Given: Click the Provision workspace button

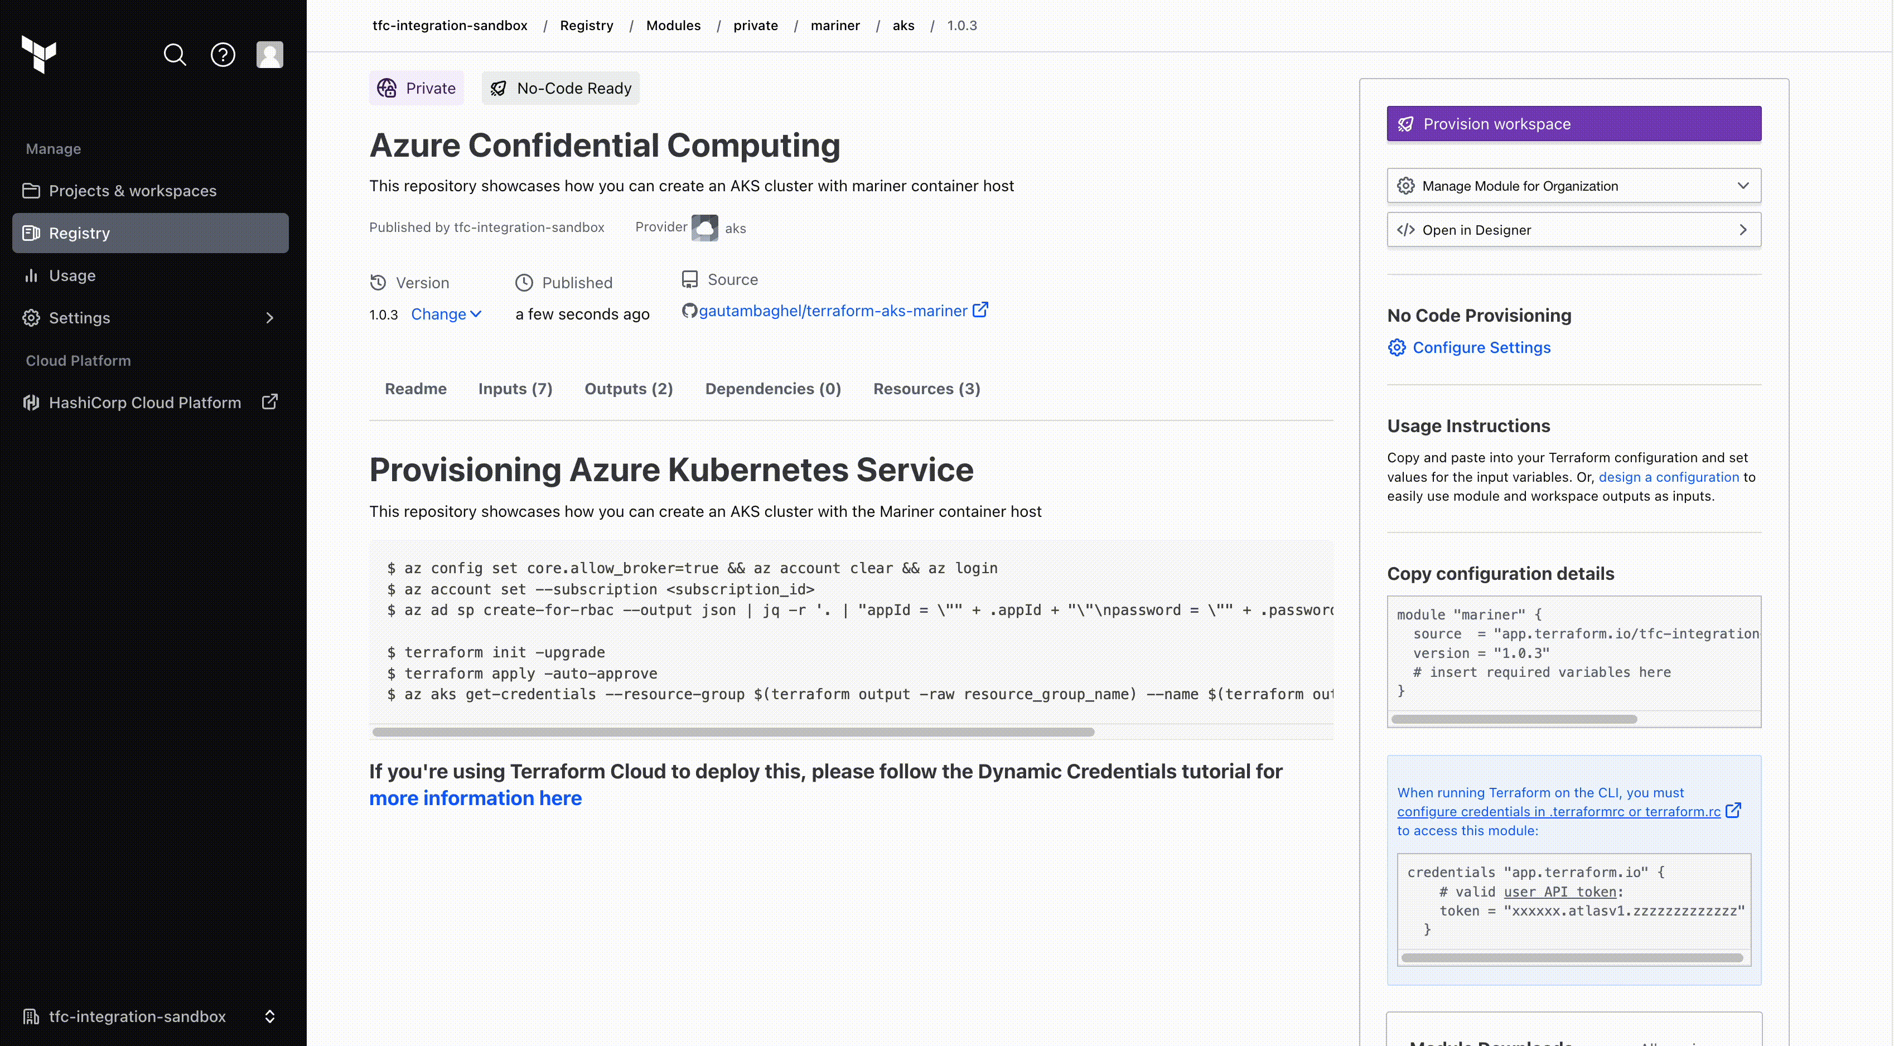Looking at the screenshot, I should pos(1573,123).
